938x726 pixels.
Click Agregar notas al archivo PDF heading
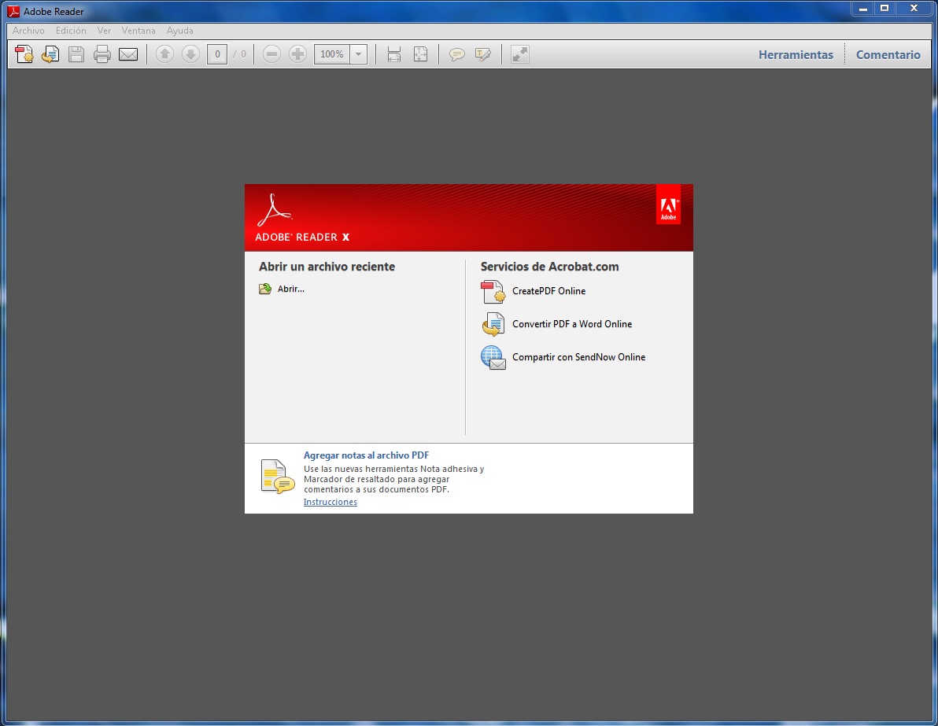coord(366,455)
